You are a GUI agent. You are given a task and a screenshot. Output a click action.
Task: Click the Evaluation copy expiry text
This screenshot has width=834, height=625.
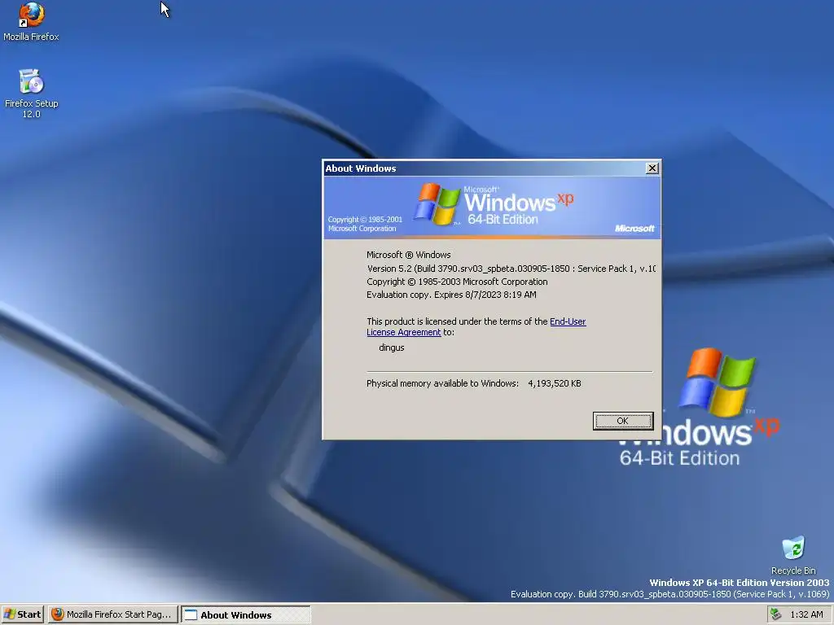tap(451, 295)
